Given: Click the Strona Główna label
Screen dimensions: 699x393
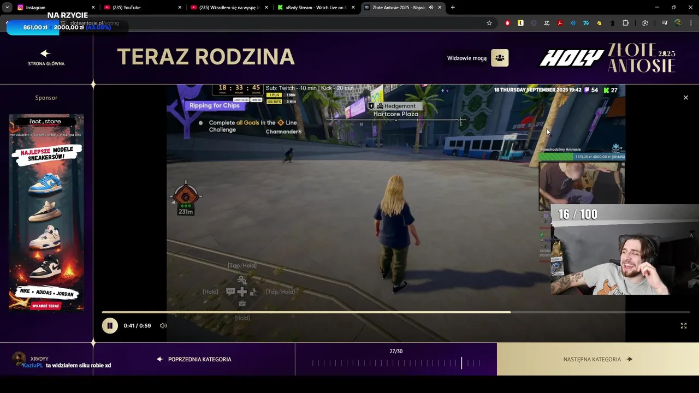Looking at the screenshot, I should 46,64.
